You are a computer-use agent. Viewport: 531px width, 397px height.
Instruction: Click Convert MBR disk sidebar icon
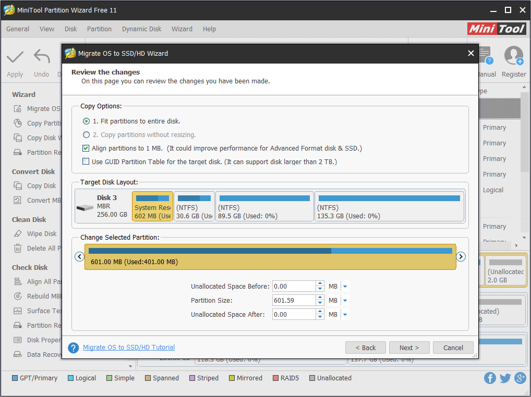18,200
